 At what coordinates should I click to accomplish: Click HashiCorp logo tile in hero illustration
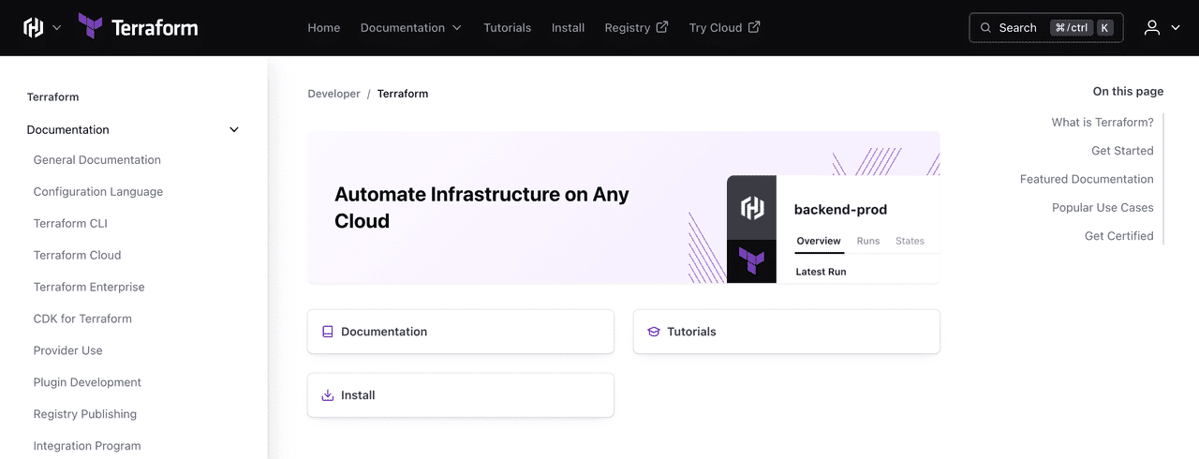(752, 208)
